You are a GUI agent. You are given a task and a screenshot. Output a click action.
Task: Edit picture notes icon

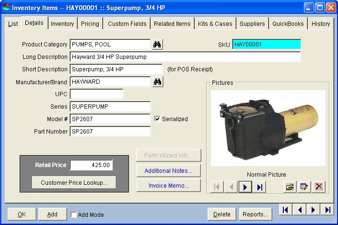304,187
